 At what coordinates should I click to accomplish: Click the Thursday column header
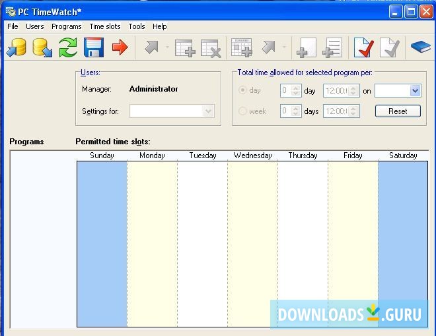point(303,155)
